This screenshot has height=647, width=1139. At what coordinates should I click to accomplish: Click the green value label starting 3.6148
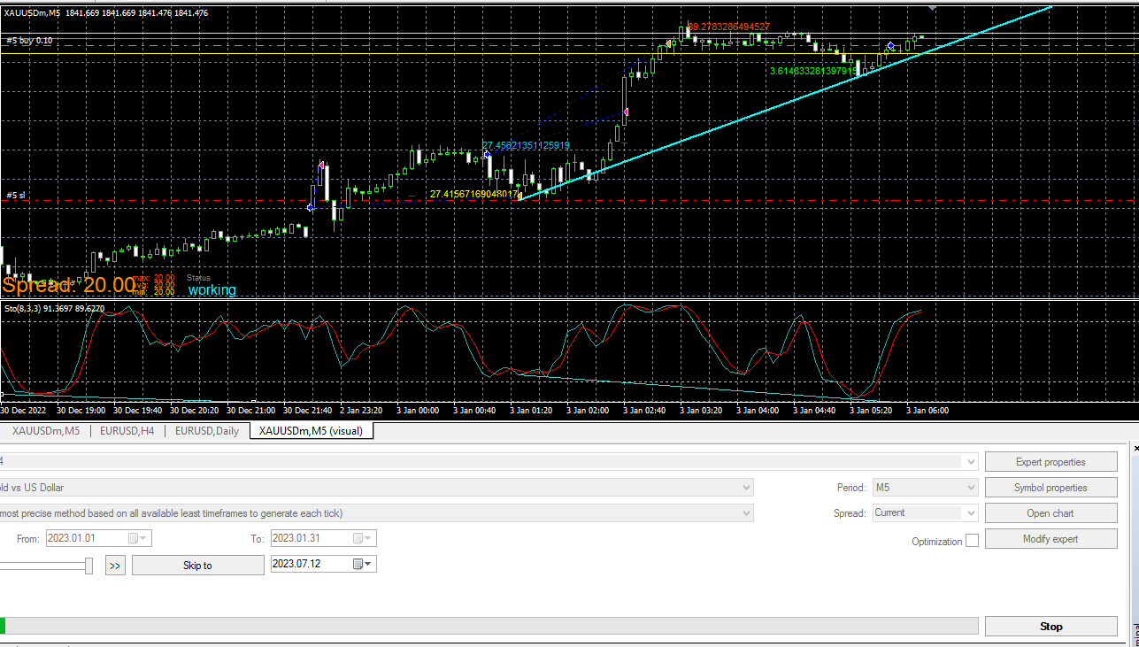(x=813, y=70)
